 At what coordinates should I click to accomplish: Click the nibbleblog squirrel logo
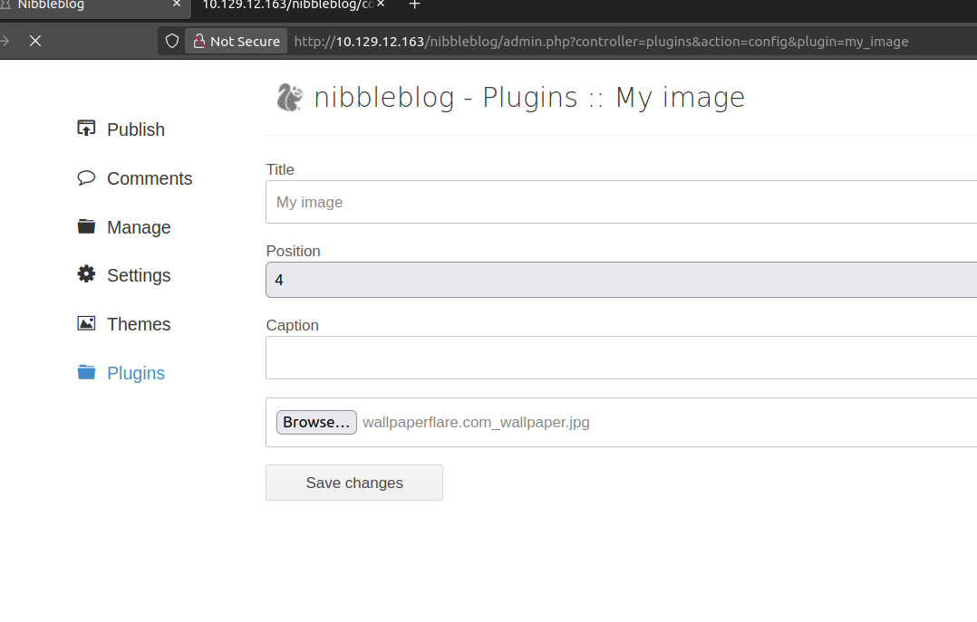(289, 97)
